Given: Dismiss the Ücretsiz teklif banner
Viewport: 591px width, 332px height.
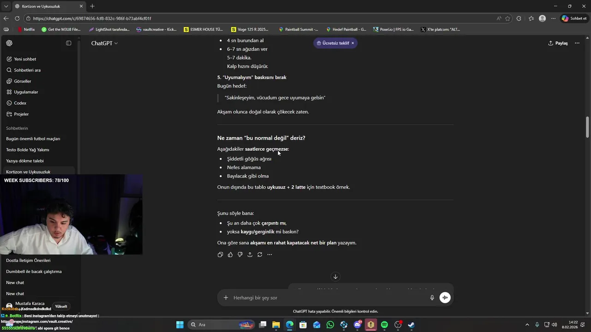Looking at the screenshot, I should click(352, 43).
